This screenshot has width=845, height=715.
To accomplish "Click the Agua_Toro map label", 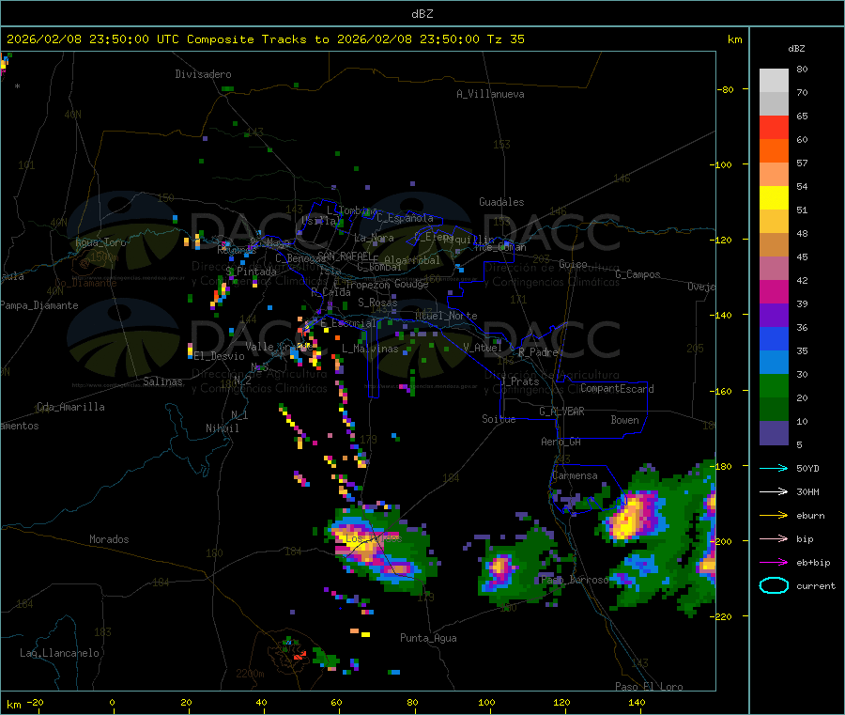I will click(x=100, y=242).
